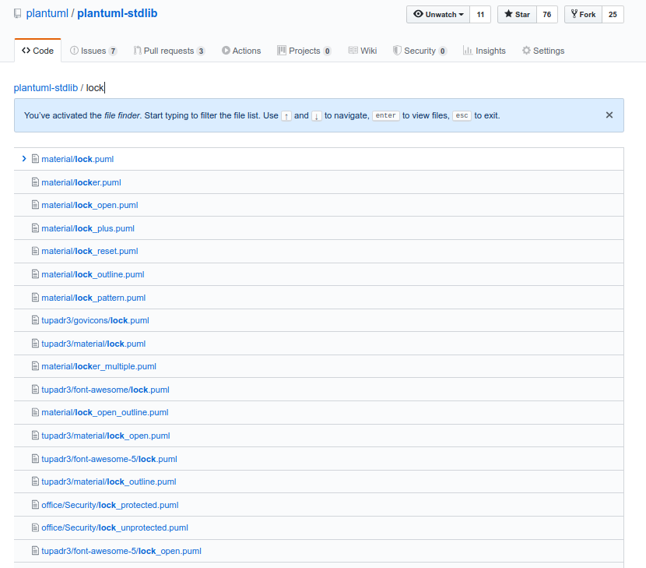Click the repository book icon beside plantuml

18,14
